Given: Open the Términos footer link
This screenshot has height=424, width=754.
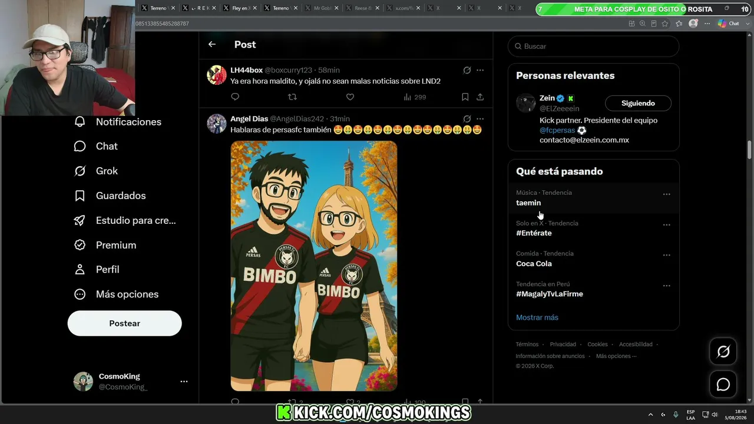Looking at the screenshot, I should (x=527, y=344).
